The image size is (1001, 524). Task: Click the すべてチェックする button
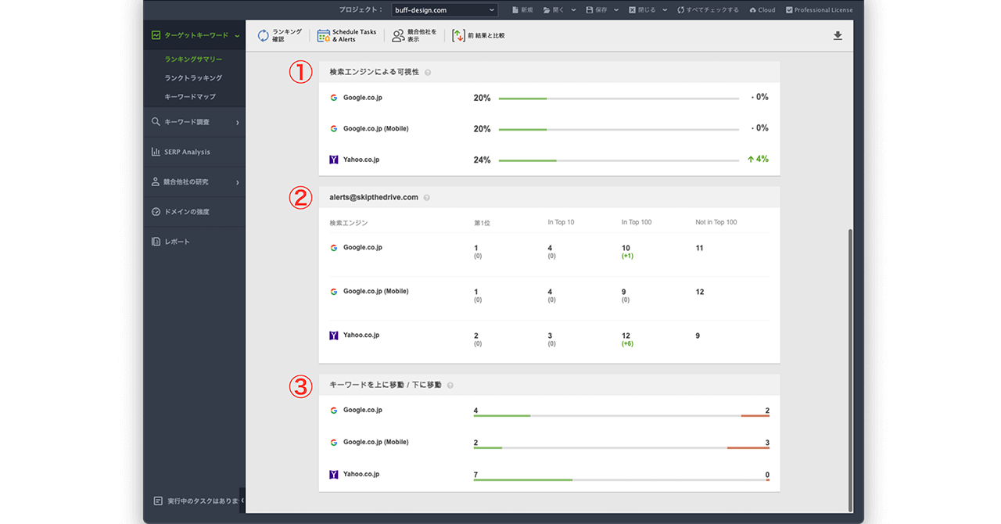pyautogui.click(x=707, y=10)
